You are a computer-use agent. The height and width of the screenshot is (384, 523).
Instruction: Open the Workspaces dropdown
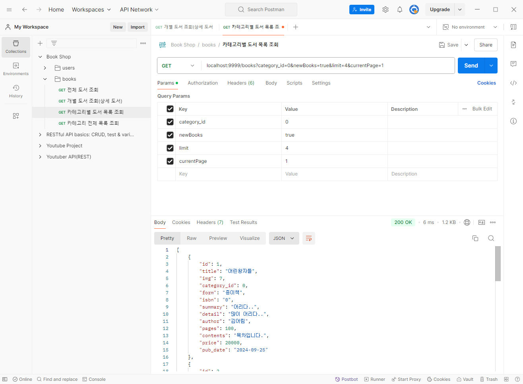(x=91, y=10)
